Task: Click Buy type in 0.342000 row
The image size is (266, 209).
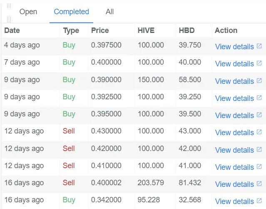Action: tap(69, 200)
